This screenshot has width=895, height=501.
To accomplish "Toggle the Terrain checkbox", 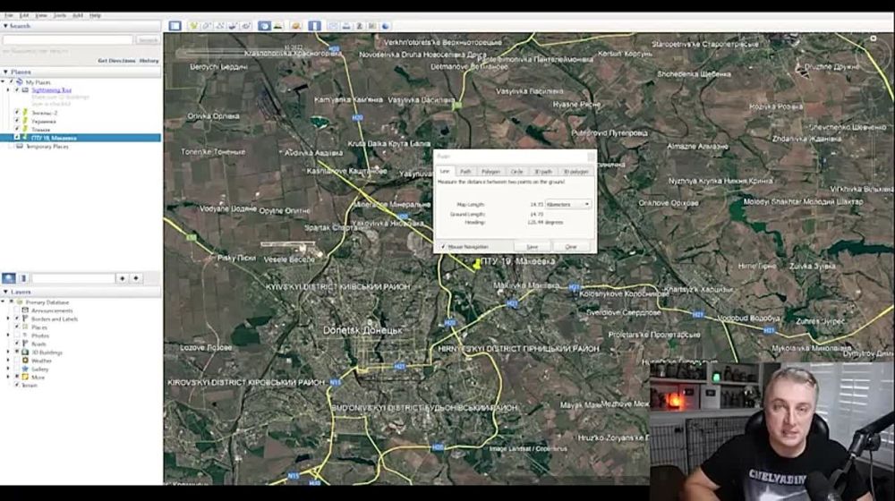I will [x=16, y=386].
